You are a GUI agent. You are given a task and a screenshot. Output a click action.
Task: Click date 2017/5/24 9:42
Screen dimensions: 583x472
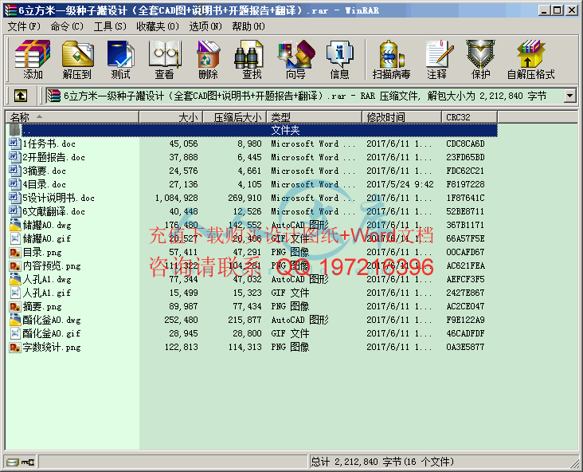click(400, 184)
